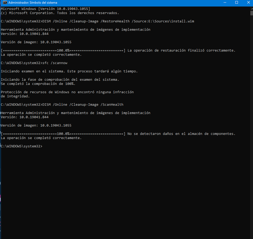Open the Command Prompt system menu icon

click(x=5, y=3)
